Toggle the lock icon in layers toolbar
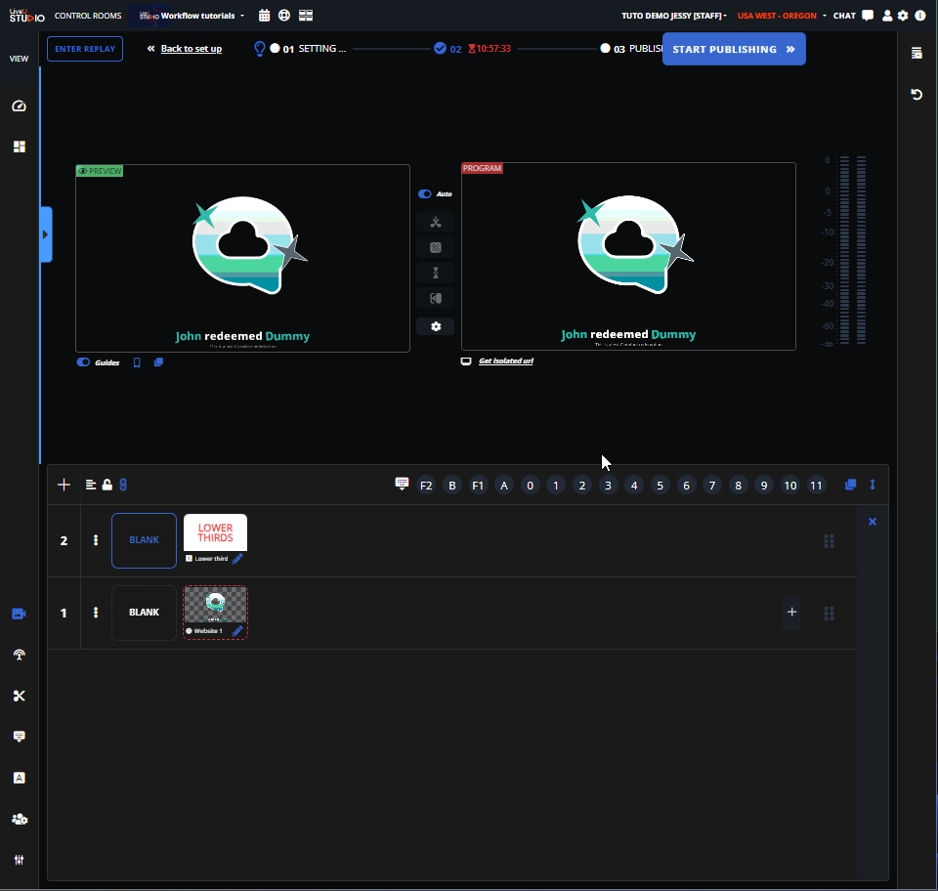Viewport: 938px width, 891px height. click(x=107, y=485)
